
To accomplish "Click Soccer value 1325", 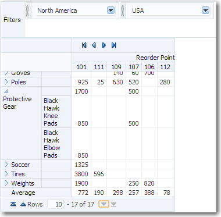I will (x=81, y=165).
